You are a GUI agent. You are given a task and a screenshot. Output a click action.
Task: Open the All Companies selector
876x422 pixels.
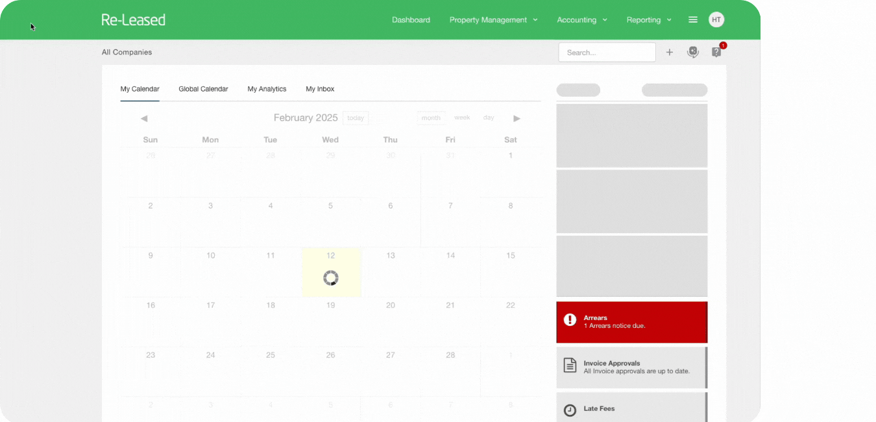[x=127, y=52]
